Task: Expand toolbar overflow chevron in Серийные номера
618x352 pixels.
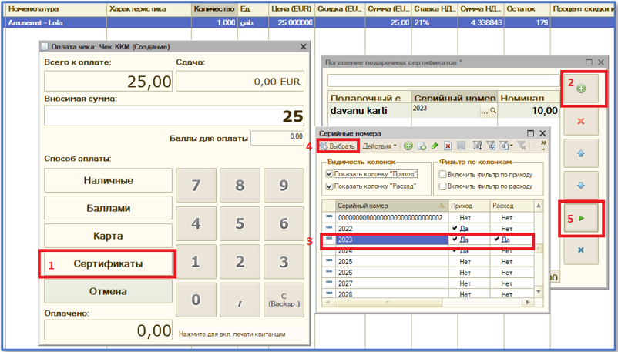Action: click(543, 146)
